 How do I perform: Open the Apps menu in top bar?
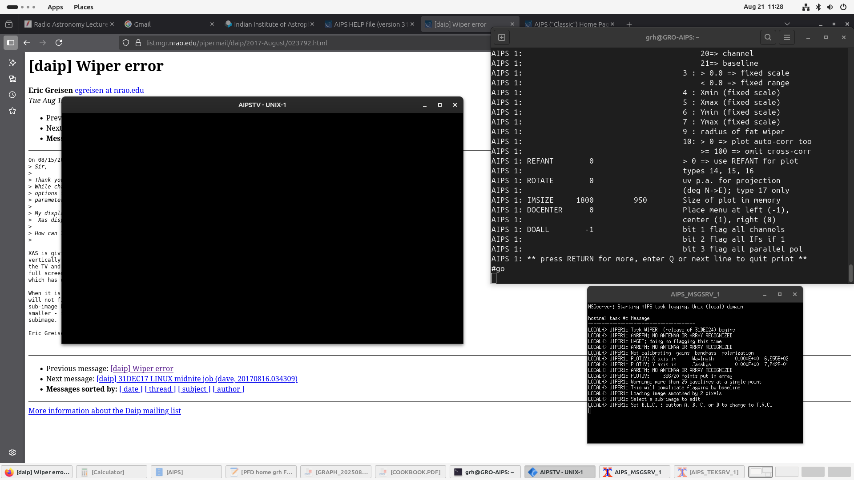point(55,7)
